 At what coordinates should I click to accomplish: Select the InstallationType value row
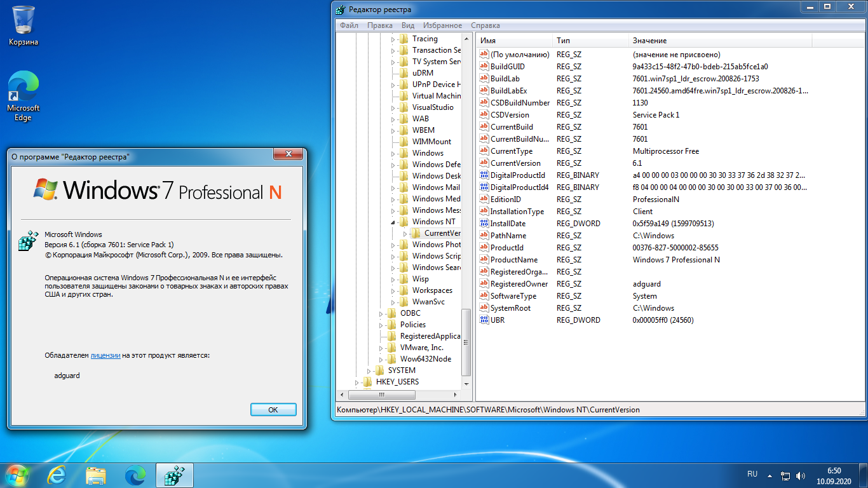[669, 212]
